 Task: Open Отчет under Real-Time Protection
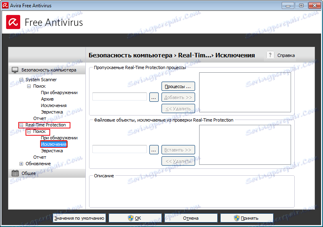click(x=40, y=157)
